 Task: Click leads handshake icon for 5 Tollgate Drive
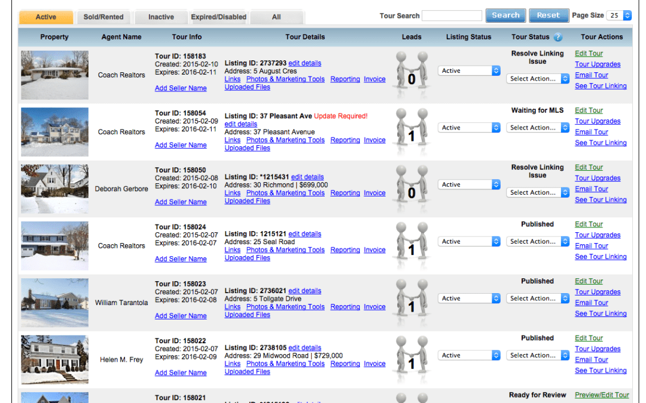click(x=411, y=301)
